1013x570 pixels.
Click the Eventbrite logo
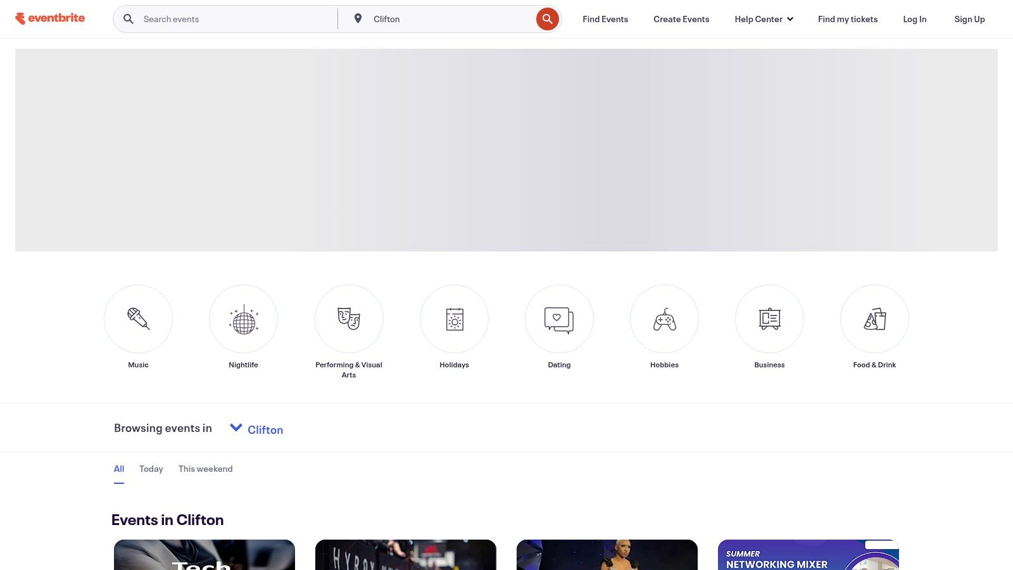(50, 18)
